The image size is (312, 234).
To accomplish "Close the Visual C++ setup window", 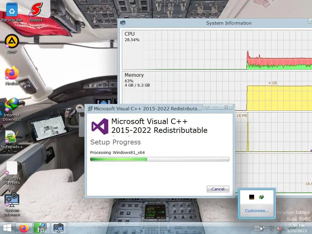I will [226, 107].
